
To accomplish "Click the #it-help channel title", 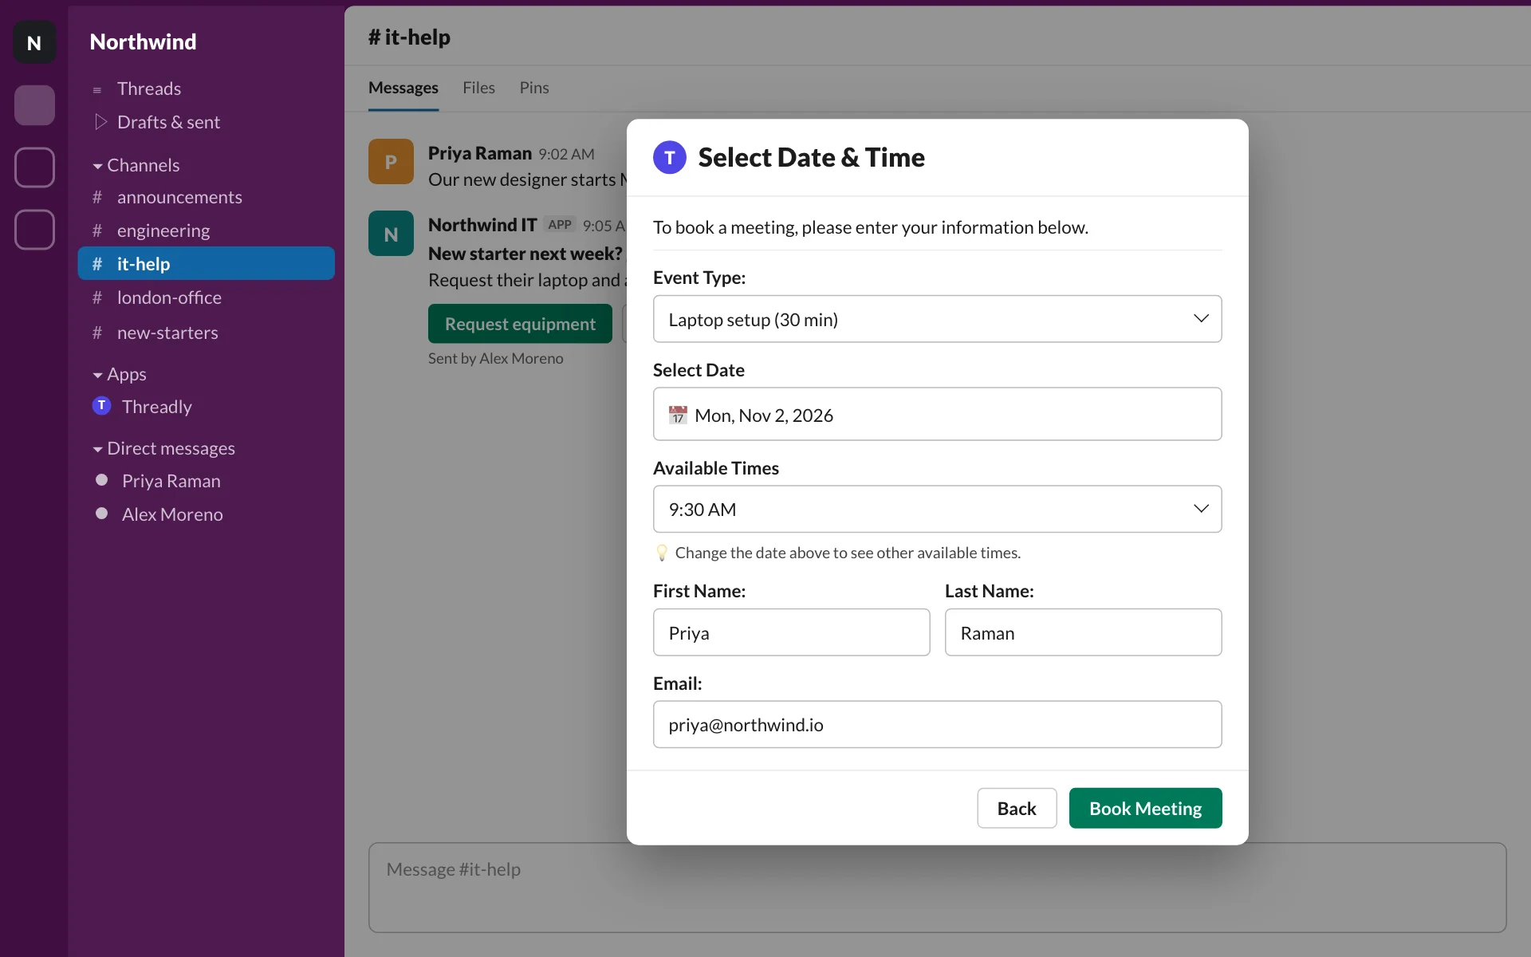I will [x=409, y=37].
